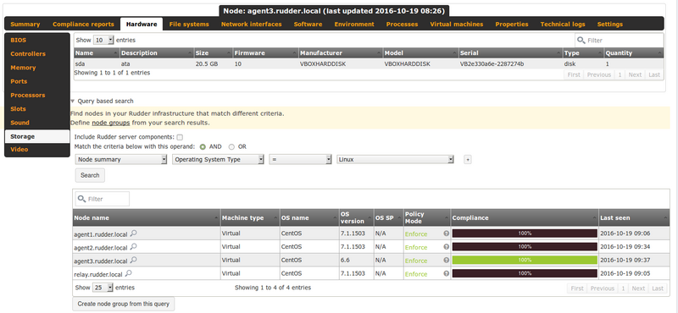
Task: Switch to the Network interfaces tab
Action: [x=251, y=25]
